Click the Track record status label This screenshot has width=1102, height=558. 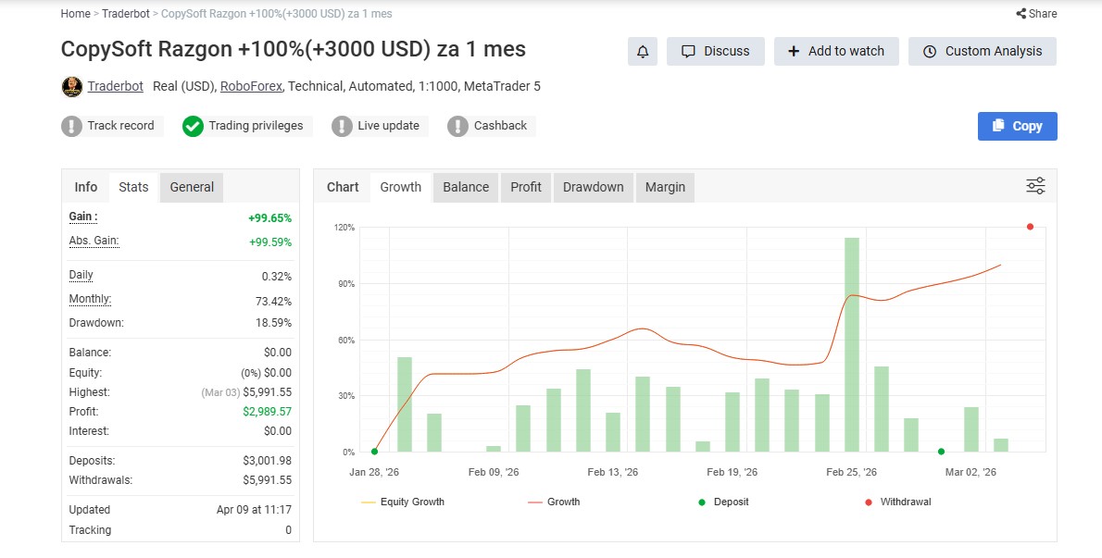pos(121,126)
